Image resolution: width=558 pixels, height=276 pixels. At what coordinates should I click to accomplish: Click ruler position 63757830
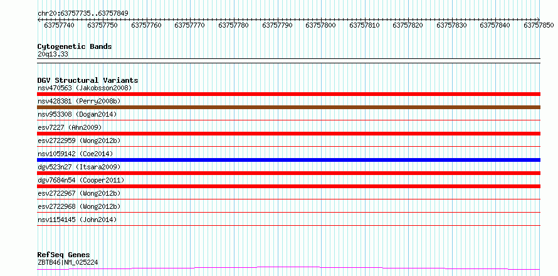(x=452, y=25)
